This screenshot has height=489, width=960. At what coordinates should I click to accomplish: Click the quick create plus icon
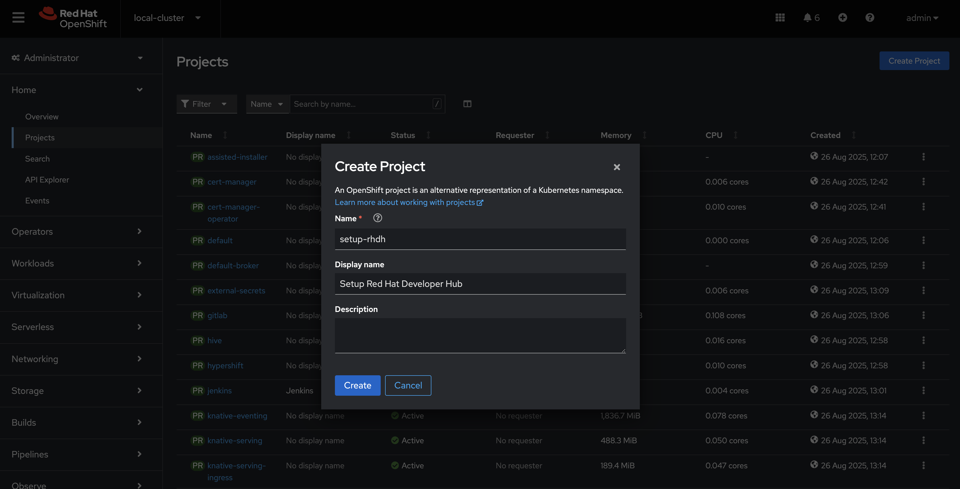click(843, 18)
